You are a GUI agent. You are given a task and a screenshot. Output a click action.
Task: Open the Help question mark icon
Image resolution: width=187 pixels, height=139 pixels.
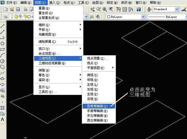coord(138,9)
